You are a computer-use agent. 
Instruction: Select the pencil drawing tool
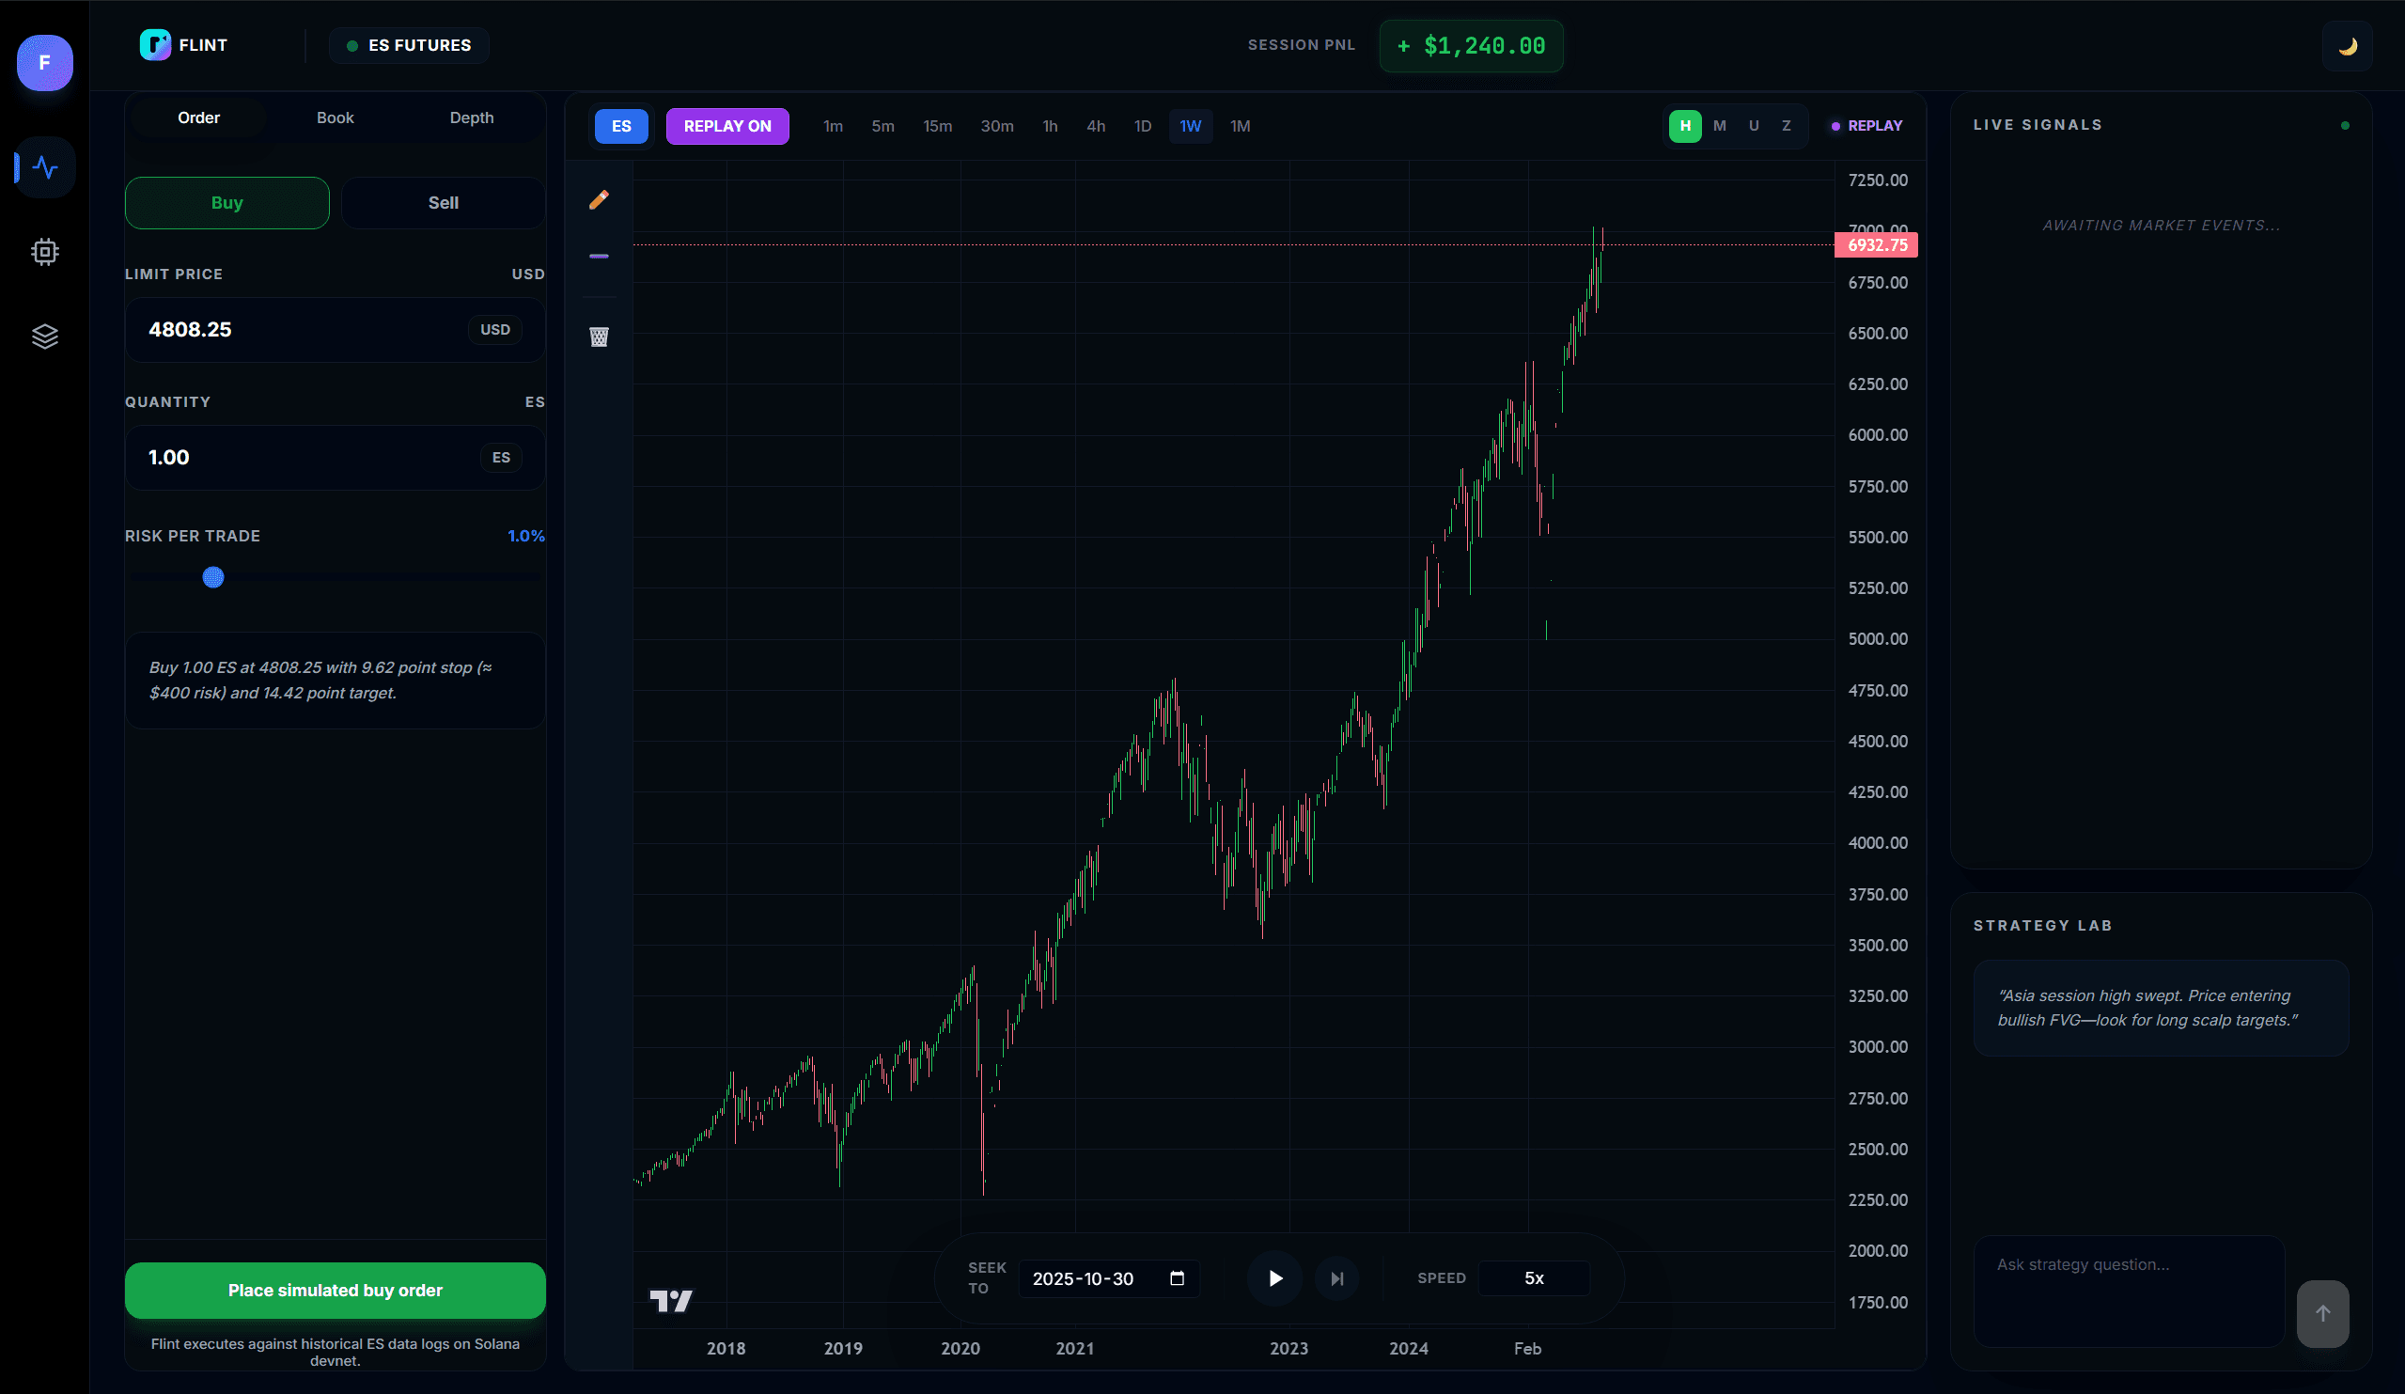point(599,199)
